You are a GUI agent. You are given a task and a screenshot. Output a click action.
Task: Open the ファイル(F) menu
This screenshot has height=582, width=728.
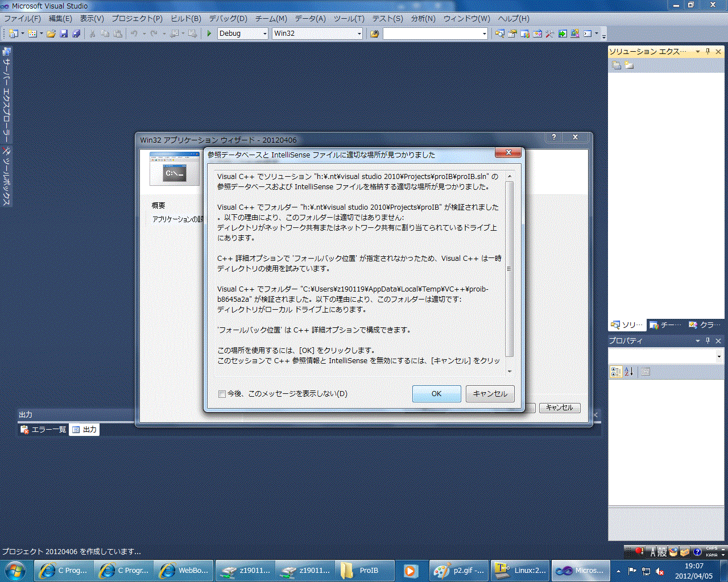point(22,19)
